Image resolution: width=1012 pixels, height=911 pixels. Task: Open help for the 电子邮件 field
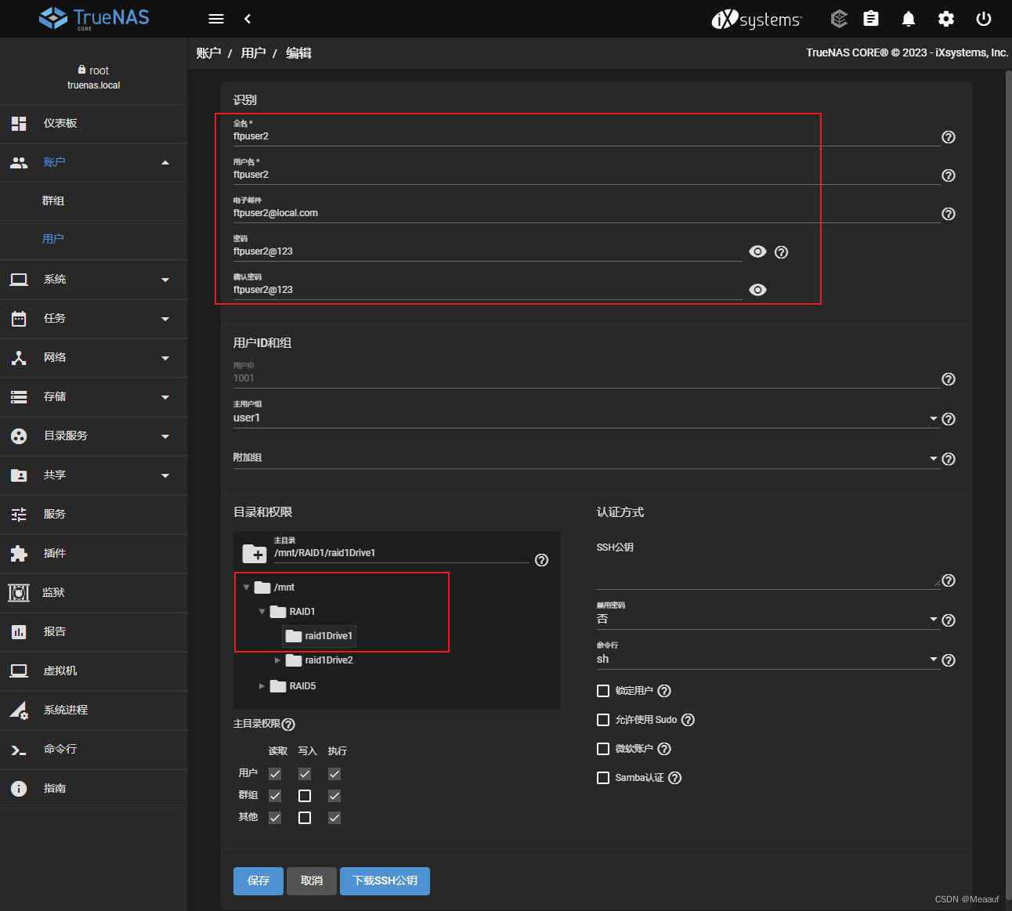tap(949, 214)
